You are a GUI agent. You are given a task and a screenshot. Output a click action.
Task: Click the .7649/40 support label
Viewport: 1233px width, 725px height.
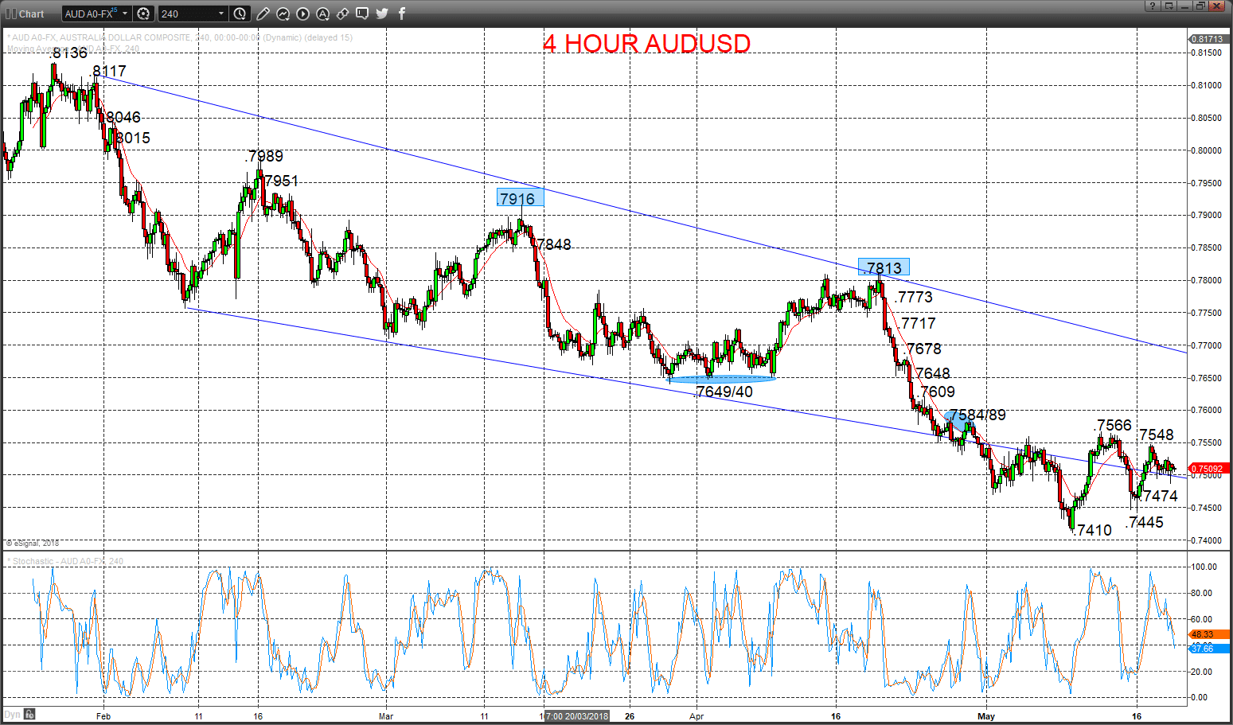(723, 392)
